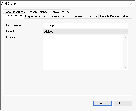
Task: Click the Comment scrollbar down arrow
Action: pyautogui.click(x=125, y=67)
